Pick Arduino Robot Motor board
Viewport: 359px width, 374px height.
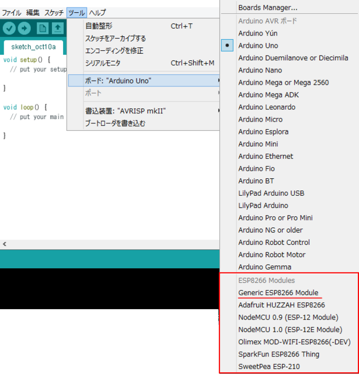(x=290, y=255)
